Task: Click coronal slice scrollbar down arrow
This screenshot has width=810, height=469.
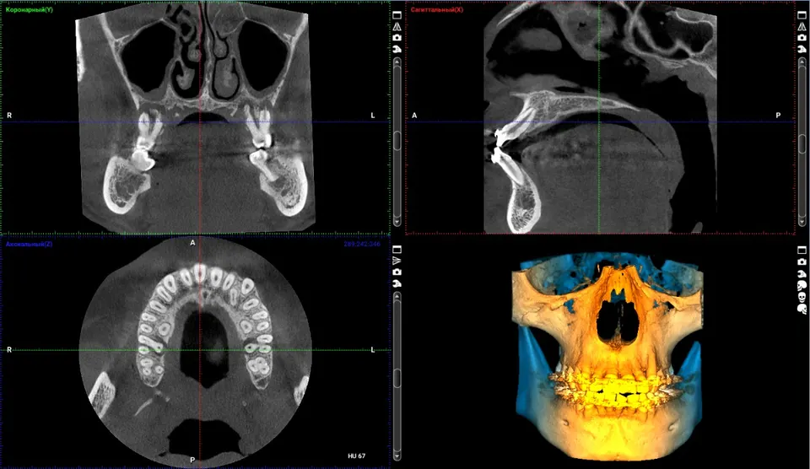Action: click(397, 223)
